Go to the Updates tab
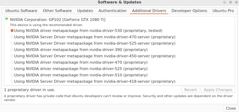Screen dimensions: 239x112 pos(85,11)
